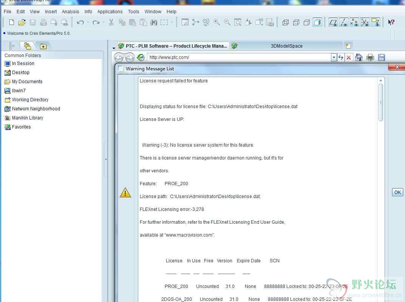Image resolution: width=405 pixels, height=302 pixels.
Task: Open the URL address history dropdown
Action: click(x=334, y=57)
